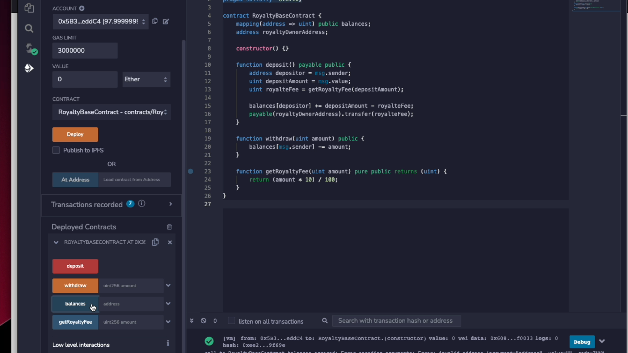Click the code minimap preview
Viewport: 628px width, 353px height.
(596, 6)
